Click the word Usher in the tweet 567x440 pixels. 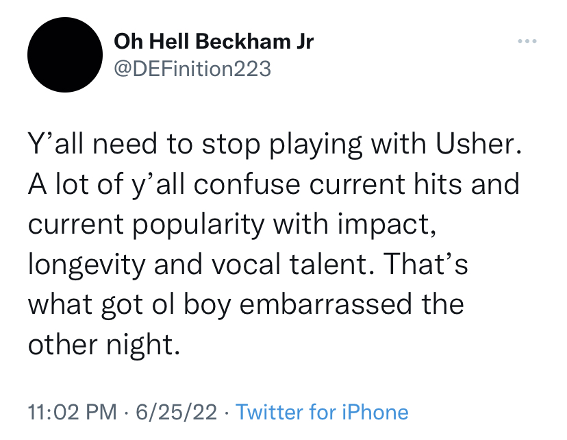coord(475,144)
